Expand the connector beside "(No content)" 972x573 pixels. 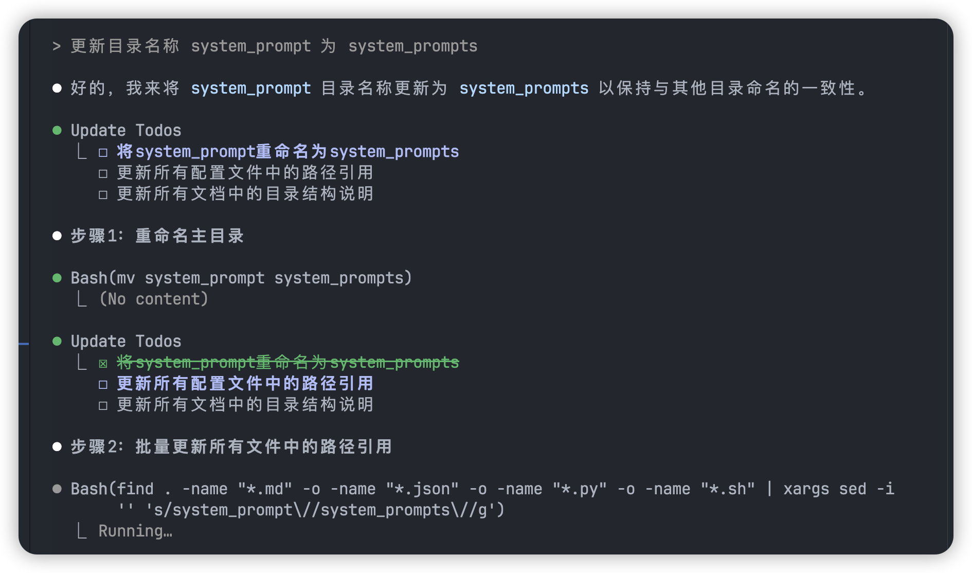[x=81, y=299]
